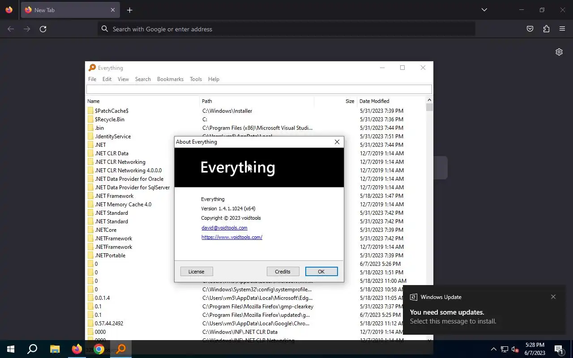This screenshot has height=358, width=573.
Task: Show hidden system tray icons
Action: (x=493, y=349)
